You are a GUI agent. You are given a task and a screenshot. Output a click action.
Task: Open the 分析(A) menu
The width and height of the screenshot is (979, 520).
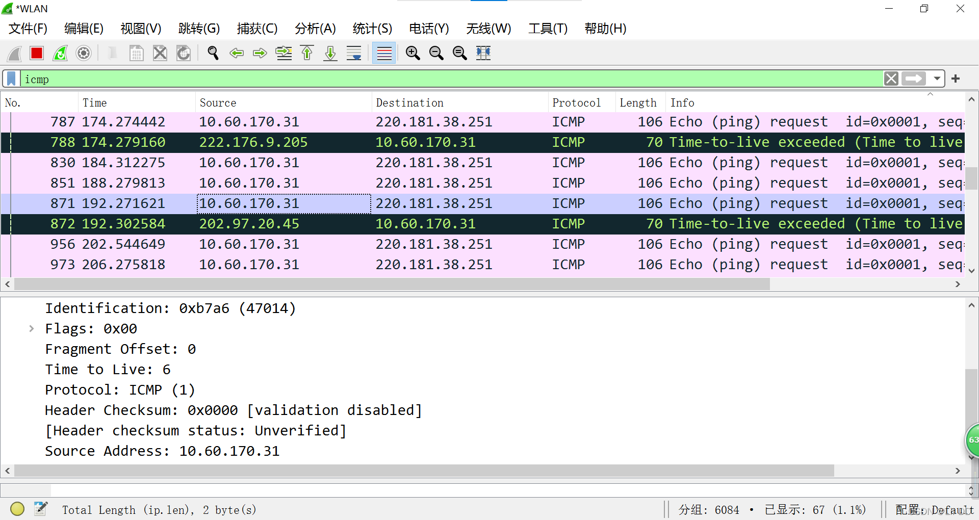point(315,29)
